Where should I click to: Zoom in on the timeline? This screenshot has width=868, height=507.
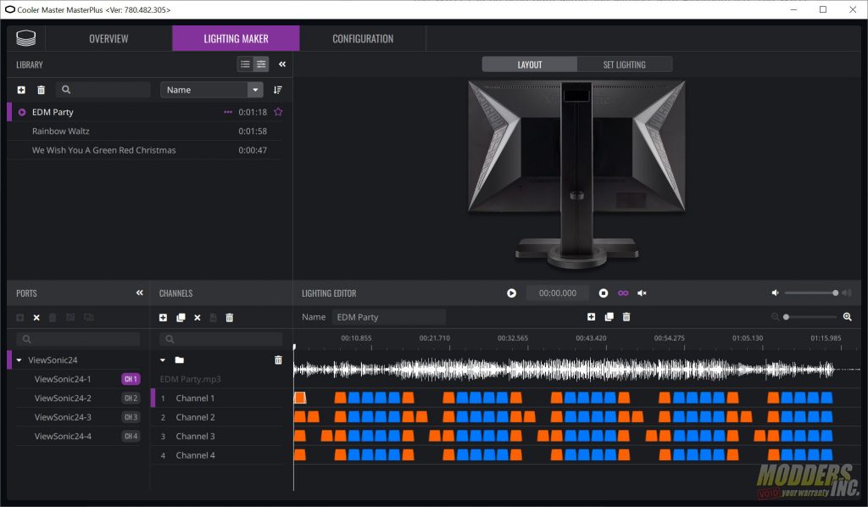click(848, 316)
